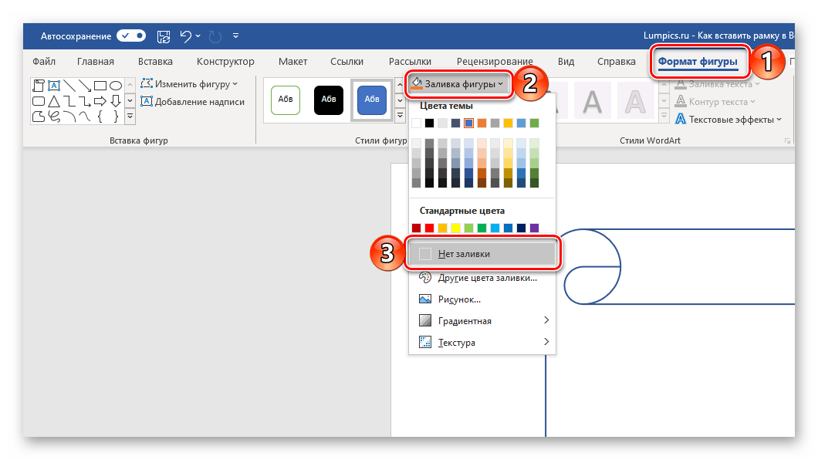Go to the Ссылки tab

tap(347, 62)
